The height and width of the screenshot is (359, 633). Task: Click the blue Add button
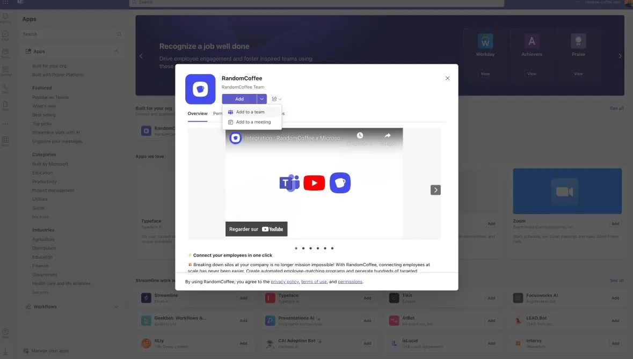239,99
